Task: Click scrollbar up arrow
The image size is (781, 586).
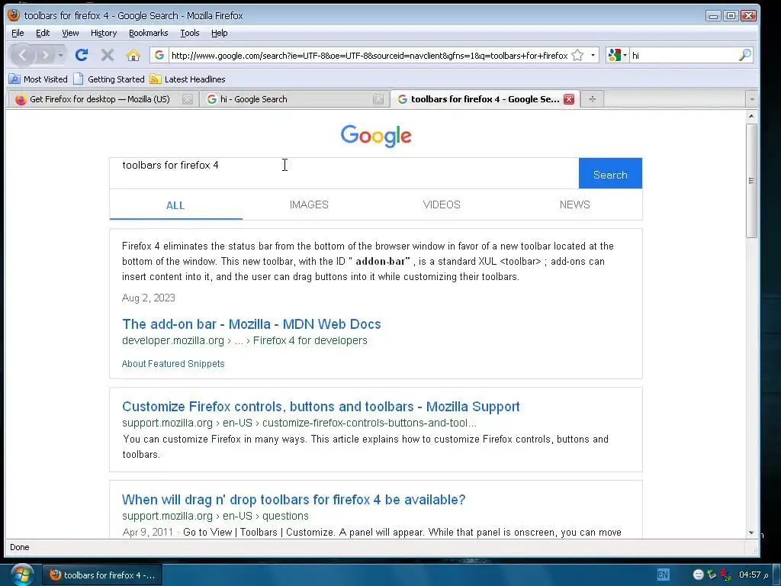Action: pos(751,116)
